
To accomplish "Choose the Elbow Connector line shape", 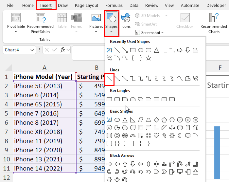I will [132, 79].
